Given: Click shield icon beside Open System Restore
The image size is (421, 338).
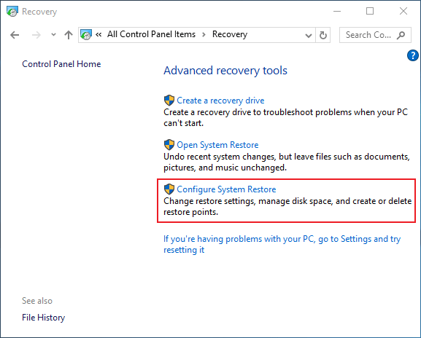Looking at the screenshot, I should click(169, 145).
